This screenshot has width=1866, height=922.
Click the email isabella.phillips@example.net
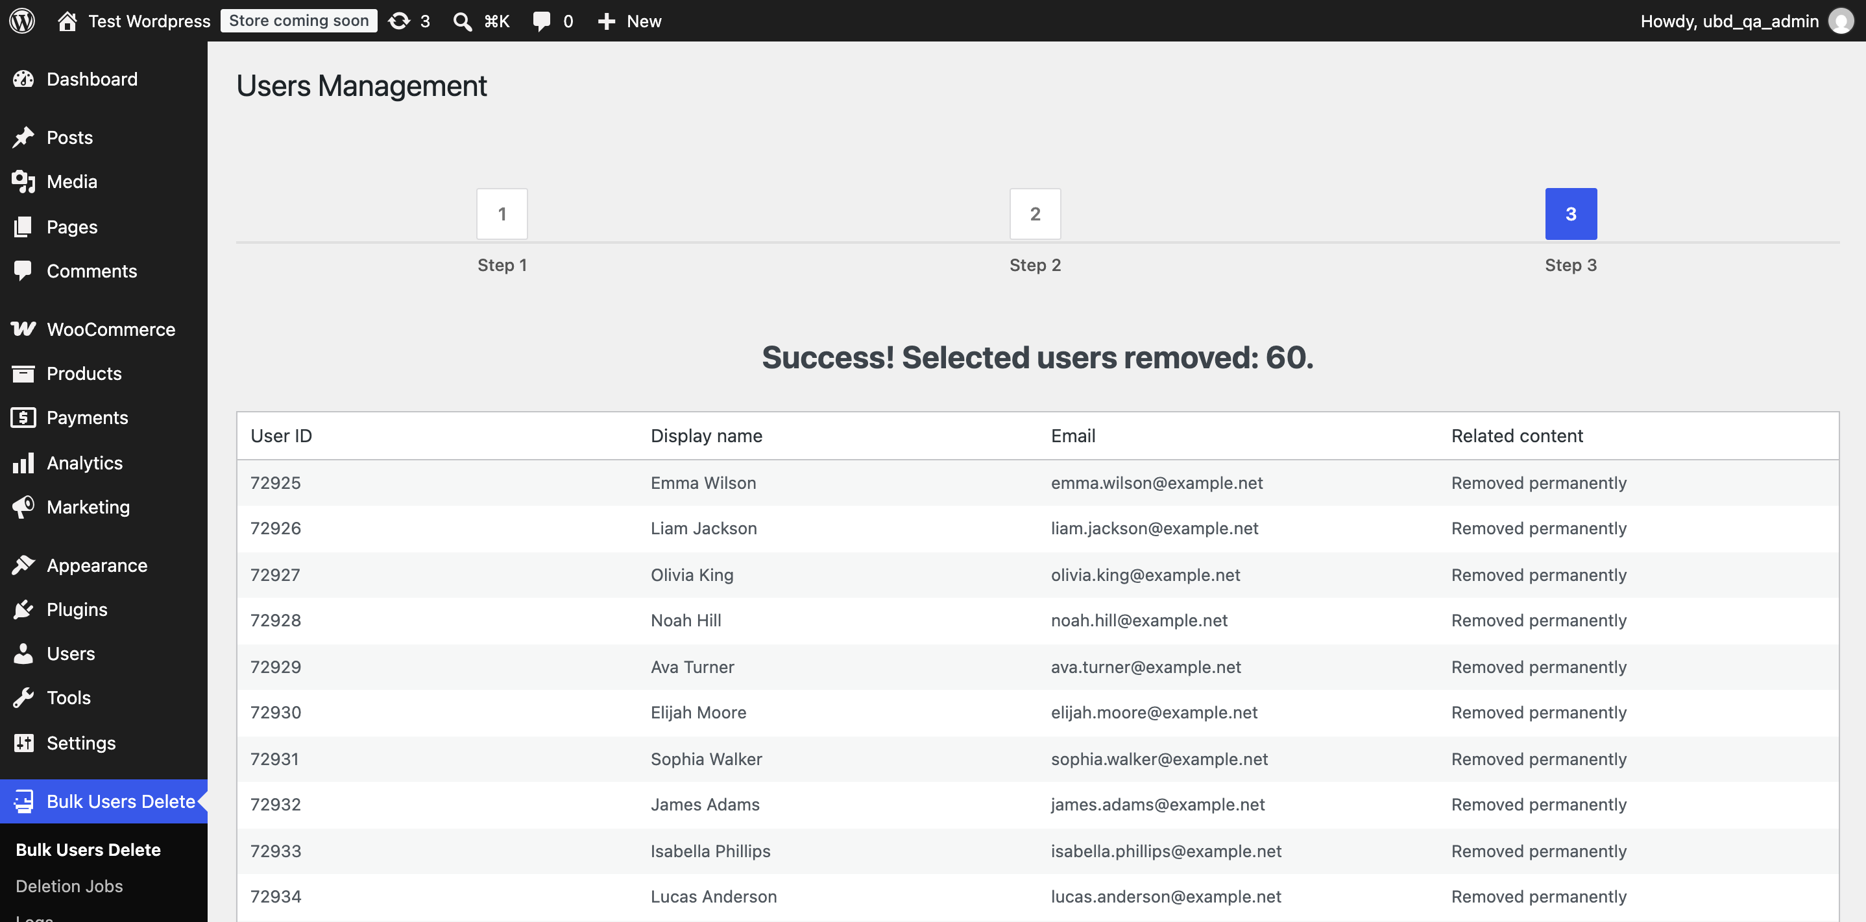click(1167, 851)
